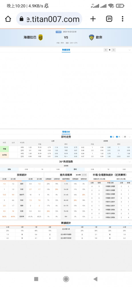The width and height of the screenshot is (132, 287).
Task: Collapse the 即时走势 section with its chevron
Action: tap(130, 137)
